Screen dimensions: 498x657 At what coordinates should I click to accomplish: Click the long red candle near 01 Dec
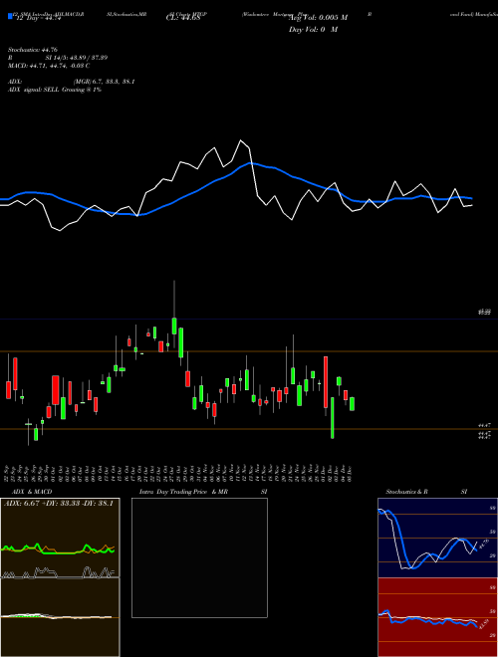point(326,382)
